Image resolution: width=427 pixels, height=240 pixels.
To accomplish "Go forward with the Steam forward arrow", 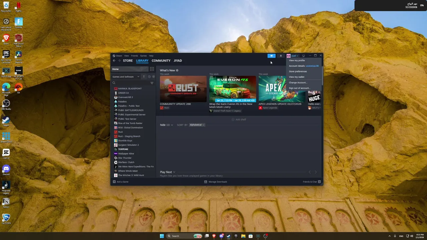I will (119, 61).
